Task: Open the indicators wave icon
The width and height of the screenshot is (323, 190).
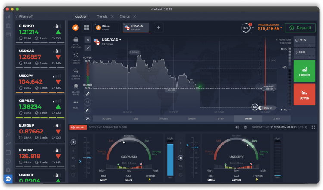Action: click(x=87, y=118)
